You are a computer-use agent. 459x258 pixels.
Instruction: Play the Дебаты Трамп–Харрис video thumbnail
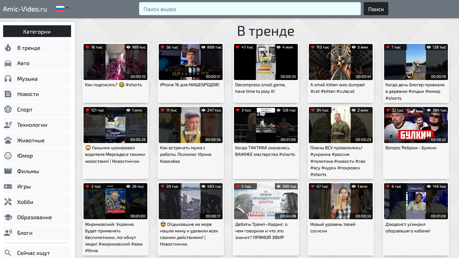pos(266,201)
